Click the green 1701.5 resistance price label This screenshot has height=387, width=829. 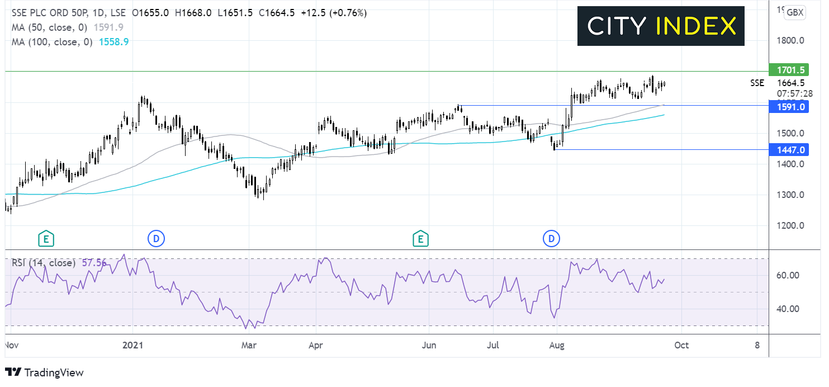(789, 70)
